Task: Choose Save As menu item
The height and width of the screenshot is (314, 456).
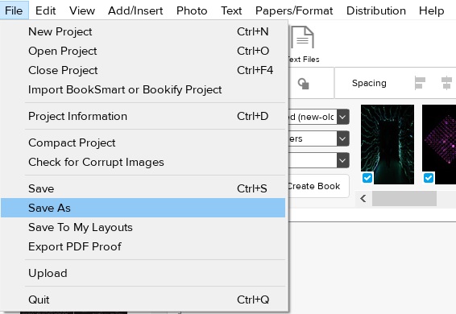Action: coord(143,208)
